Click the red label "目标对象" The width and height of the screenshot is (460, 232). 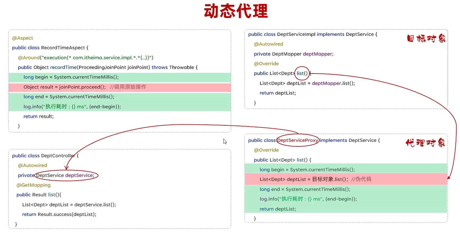click(426, 38)
